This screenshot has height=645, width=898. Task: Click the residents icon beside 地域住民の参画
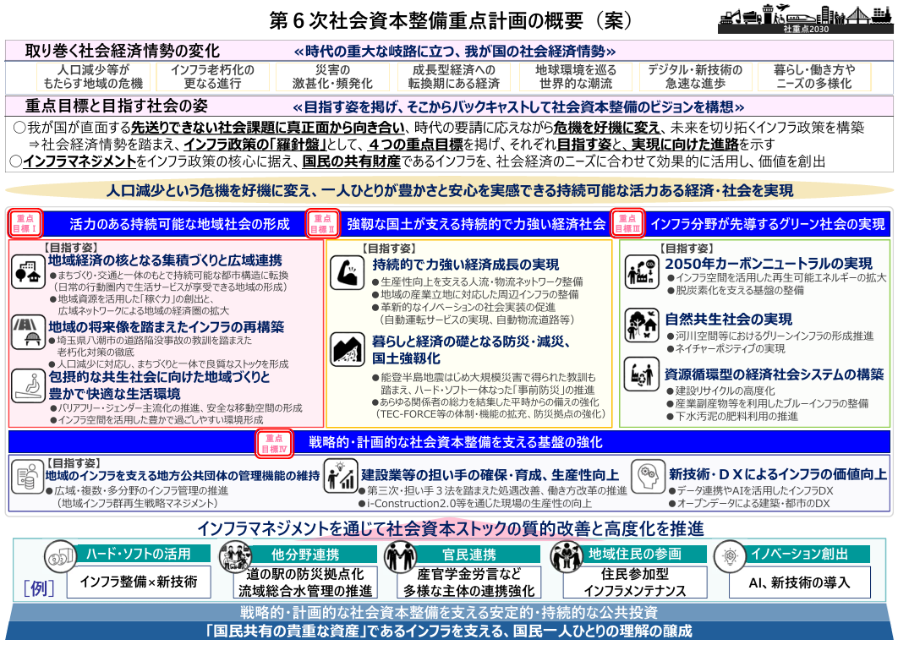[x=566, y=556]
